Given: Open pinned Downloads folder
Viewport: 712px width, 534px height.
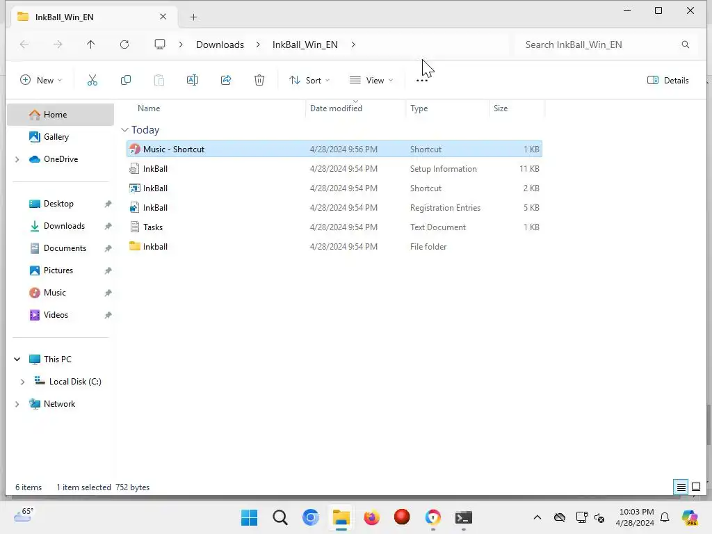Looking at the screenshot, I should (64, 226).
